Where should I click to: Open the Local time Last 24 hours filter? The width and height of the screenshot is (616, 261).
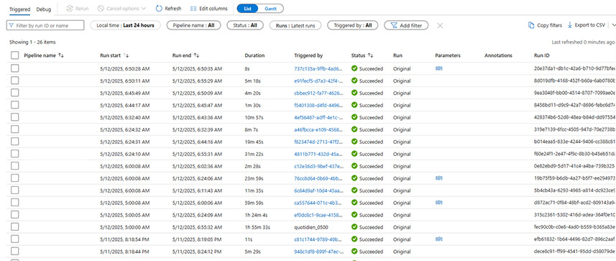125,25
